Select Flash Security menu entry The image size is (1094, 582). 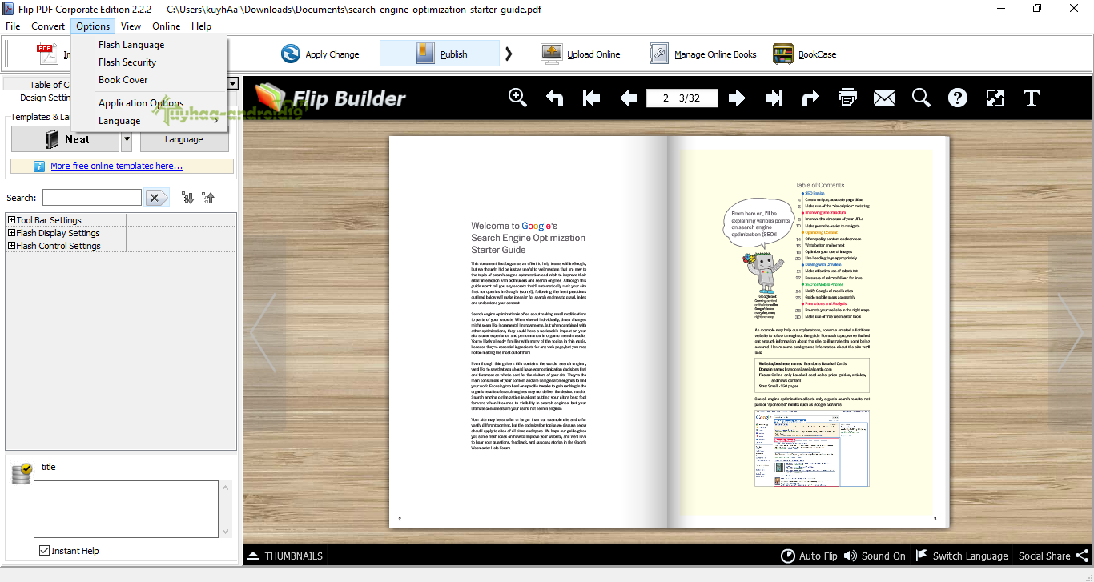coord(149,62)
